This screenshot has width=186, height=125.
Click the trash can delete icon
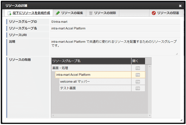[x=91, y=13]
